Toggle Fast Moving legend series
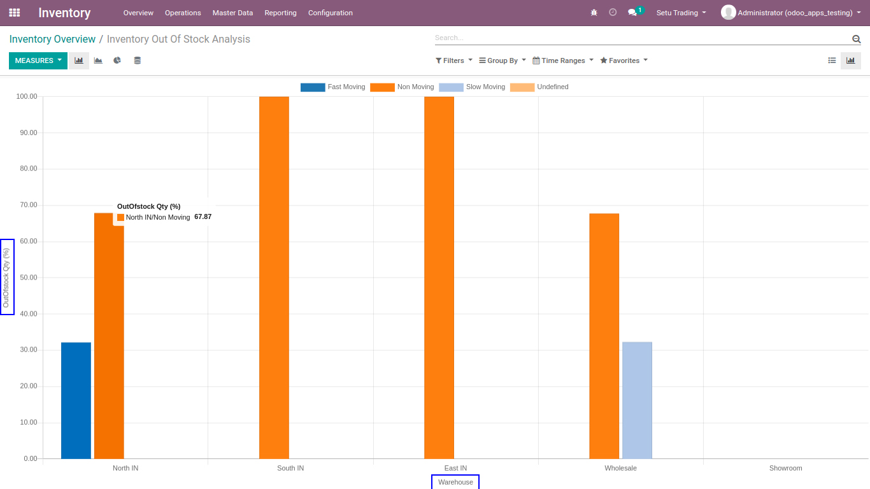Screen dimensions: 870x489 click(x=332, y=87)
